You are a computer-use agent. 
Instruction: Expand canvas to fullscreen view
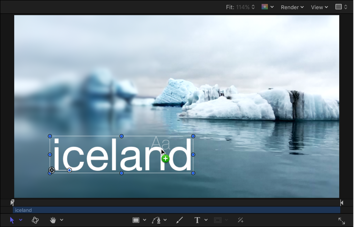click(342, 221)
